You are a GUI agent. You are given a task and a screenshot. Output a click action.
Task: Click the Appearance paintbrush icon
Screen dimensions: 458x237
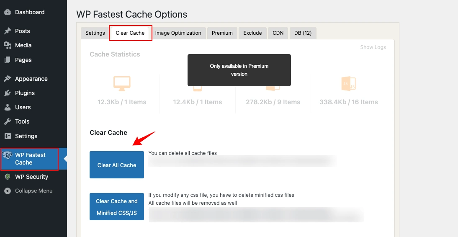coord(8,79)
